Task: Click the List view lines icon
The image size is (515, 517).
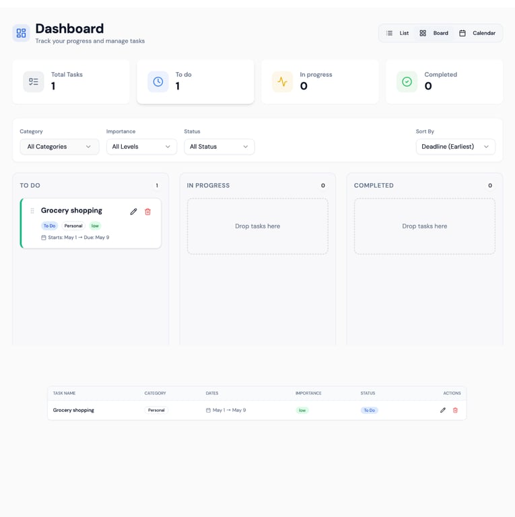Action: click(x=389, y=33)
